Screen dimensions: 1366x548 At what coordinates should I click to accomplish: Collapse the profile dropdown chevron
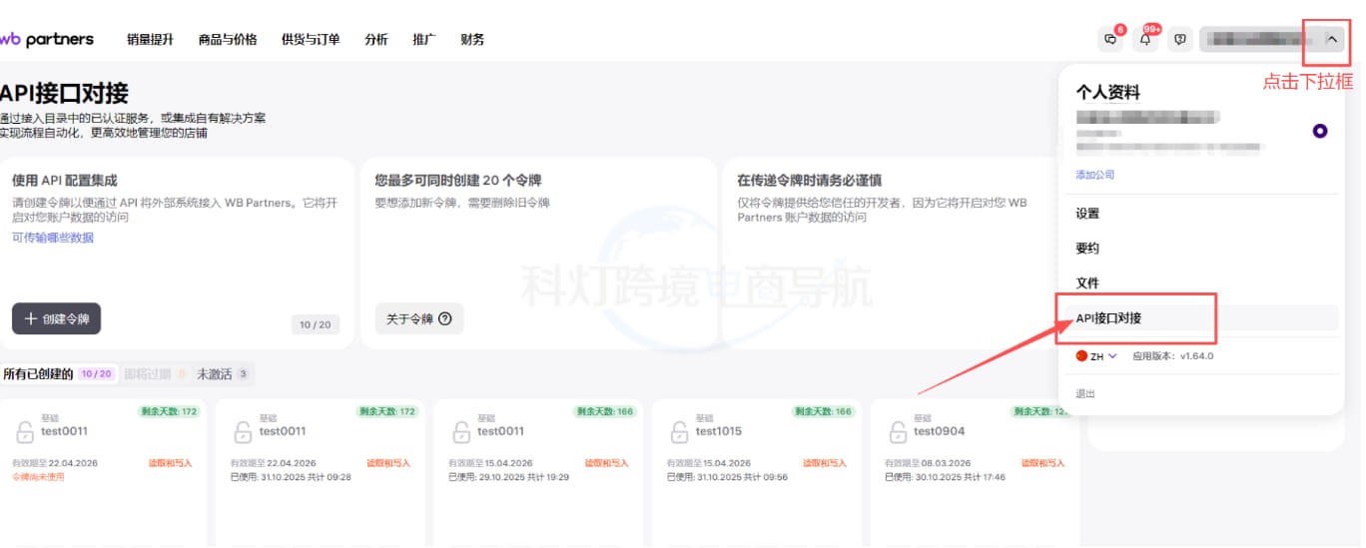(x=1331, y=40)
